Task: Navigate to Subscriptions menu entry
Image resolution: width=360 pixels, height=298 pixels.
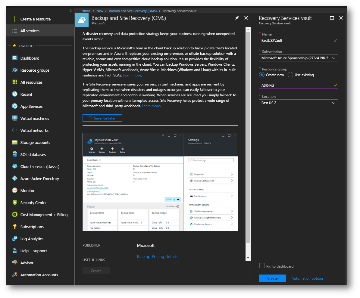Action: [32, 227]
